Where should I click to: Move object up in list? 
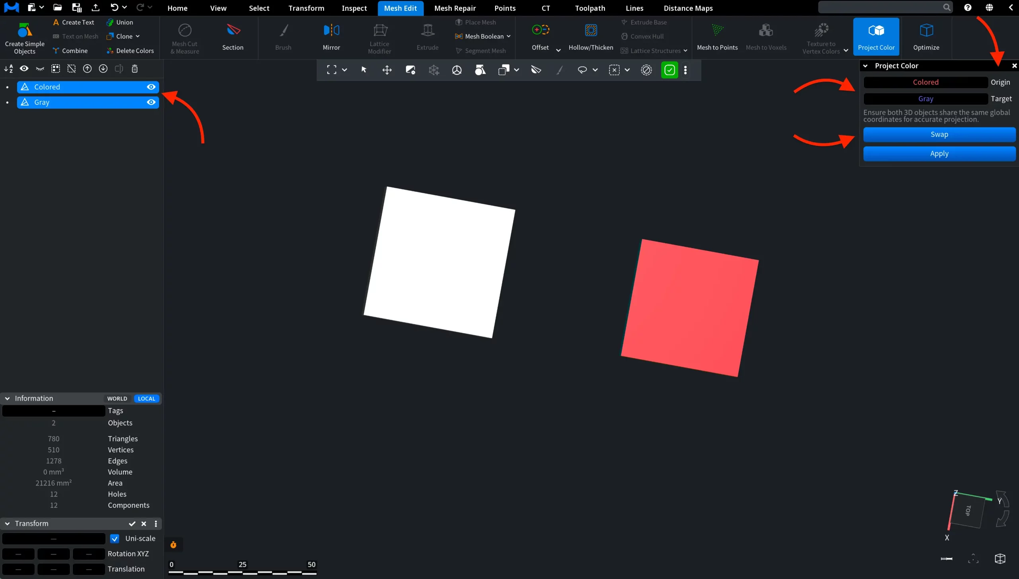coord(87,69)
